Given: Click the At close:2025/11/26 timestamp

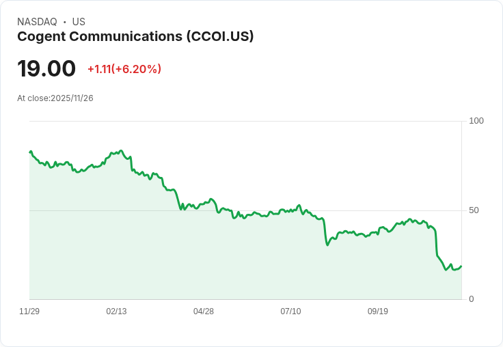Looking at the screenshot, I should coord(55,98).
